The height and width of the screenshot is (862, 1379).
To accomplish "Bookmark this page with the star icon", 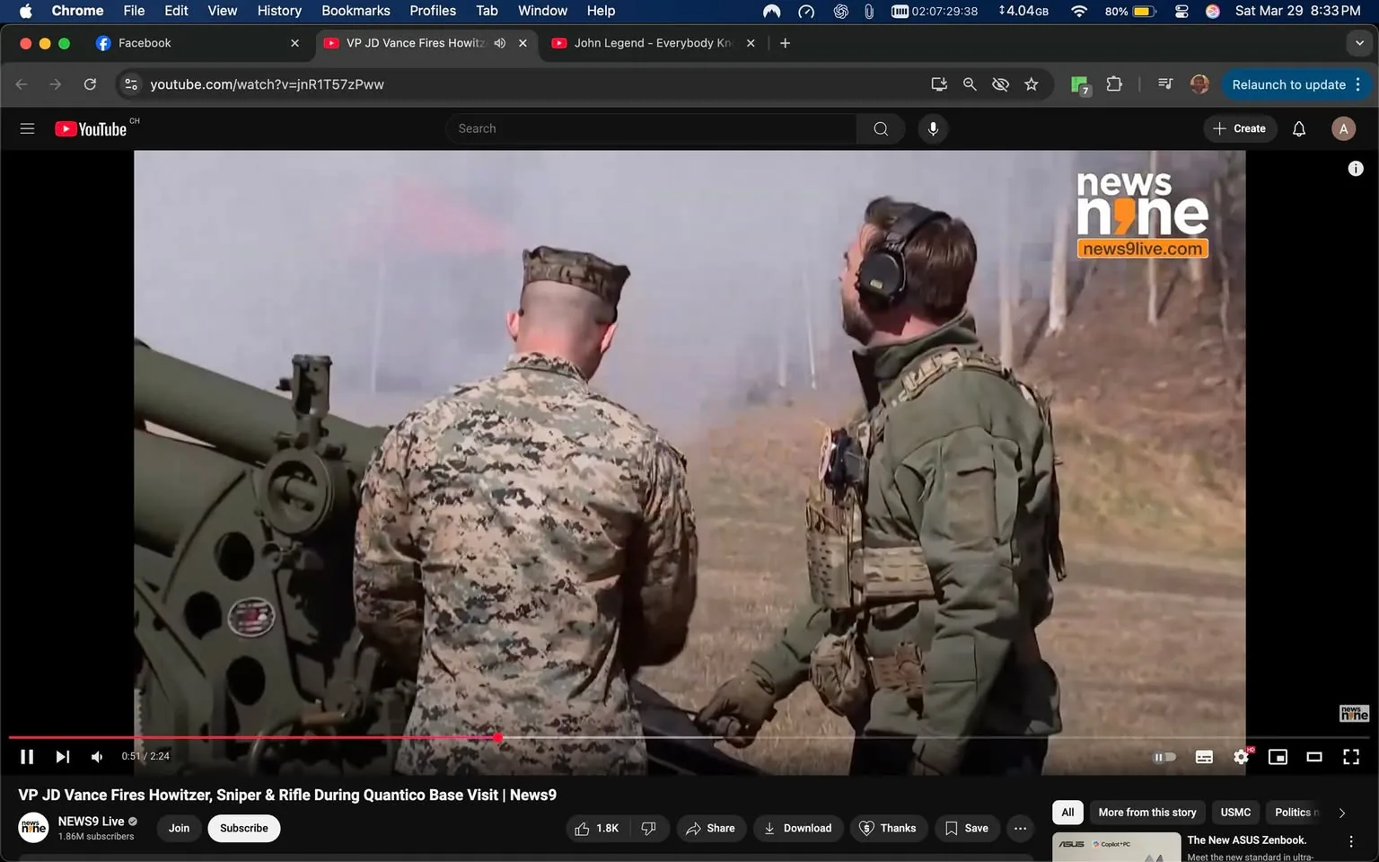I will [x=1031, y=84].
